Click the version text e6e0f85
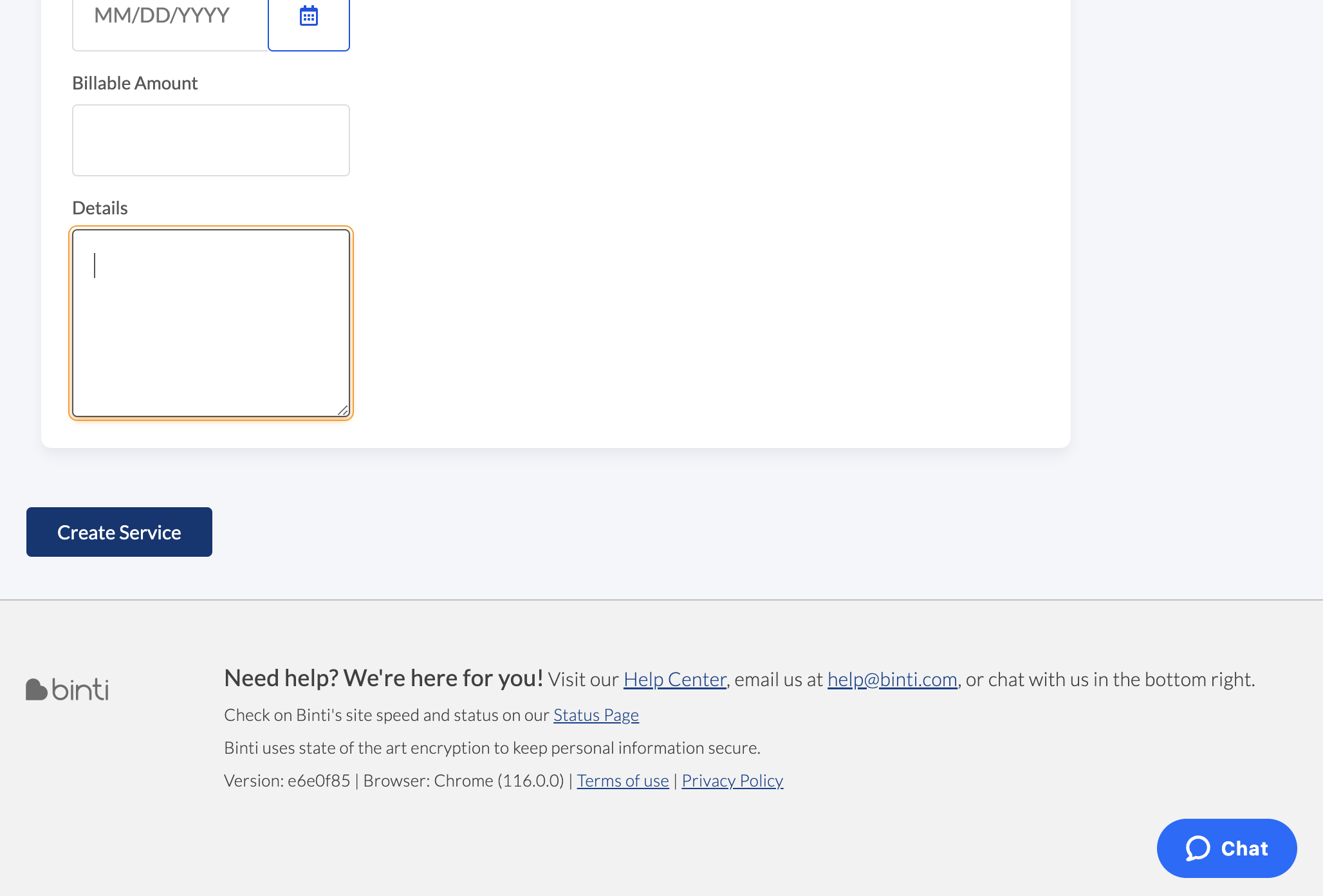Image resolution: width=1323 pixels, height=896 pixels. (x=319, y=781)
